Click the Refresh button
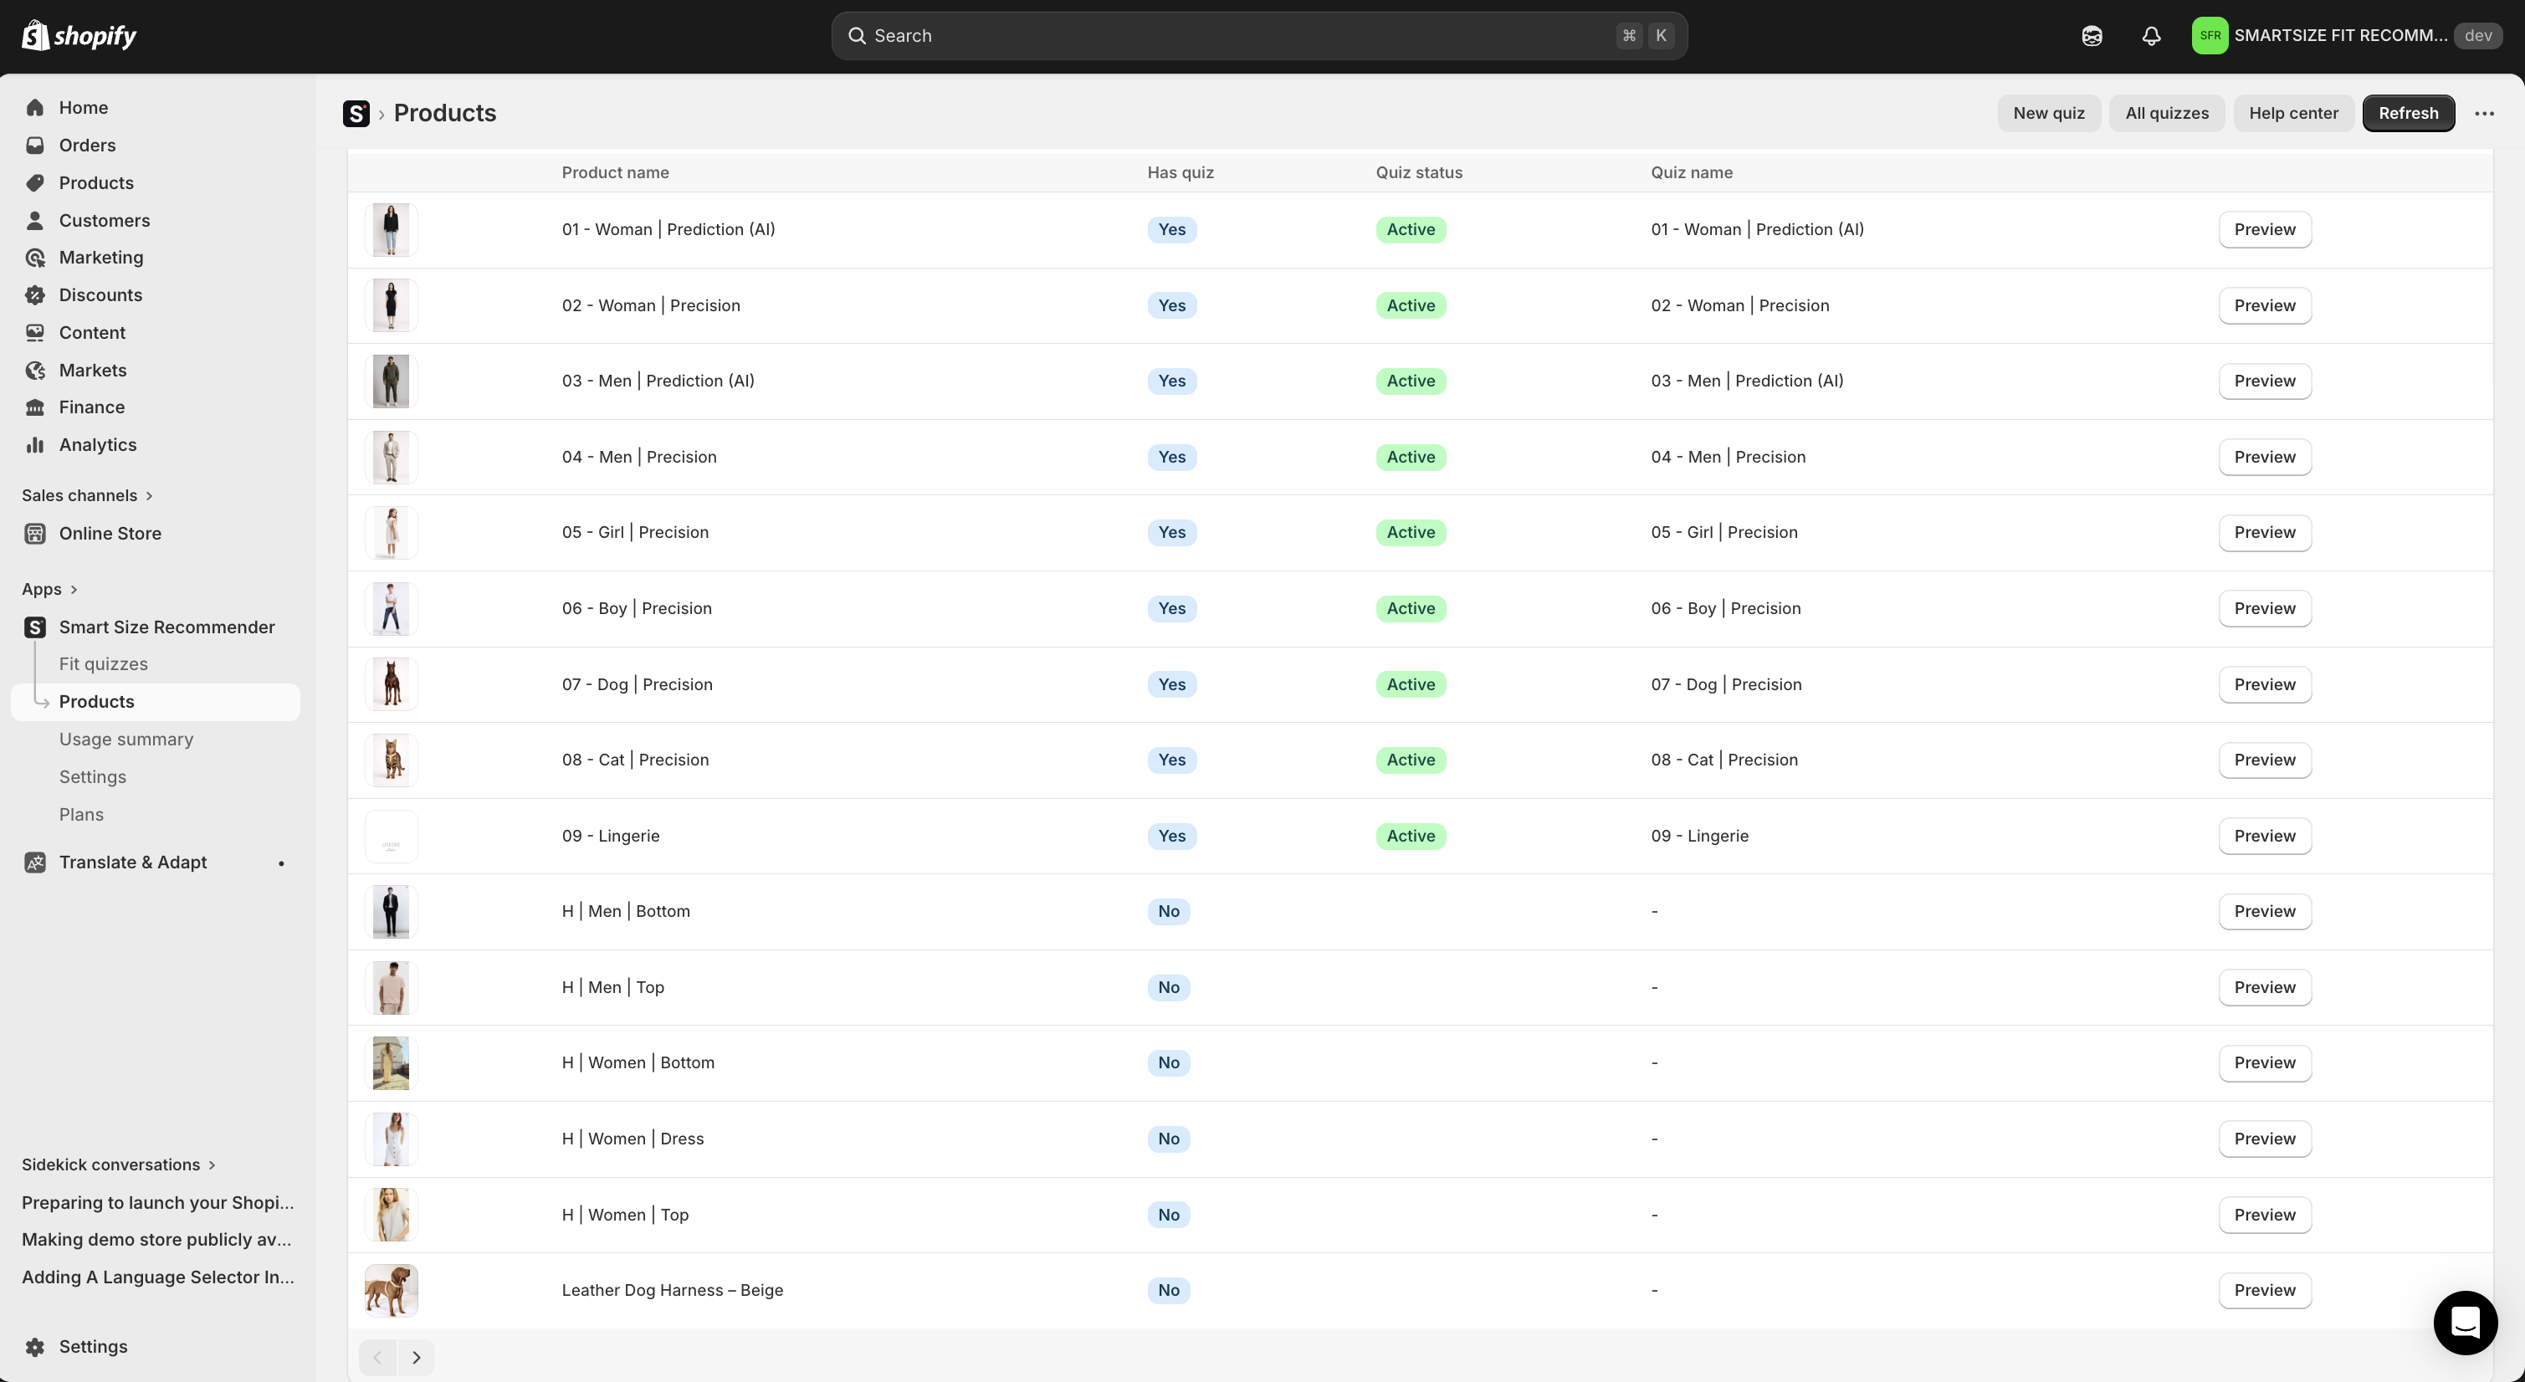Screen dimensions: 2525x1382 click(x=2410, y=113)
